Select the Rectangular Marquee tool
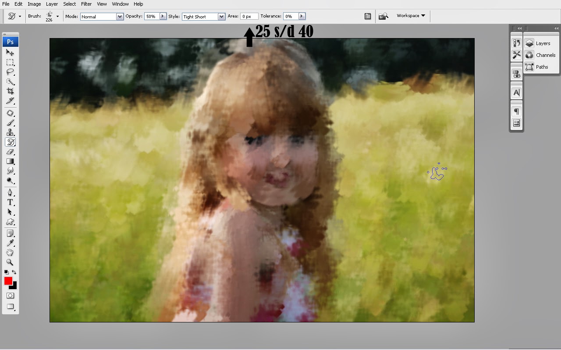 10,62
